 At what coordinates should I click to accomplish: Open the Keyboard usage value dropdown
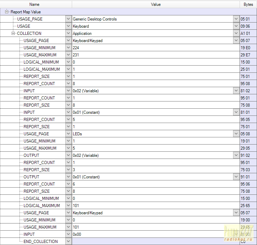click(x=236, y=26)
